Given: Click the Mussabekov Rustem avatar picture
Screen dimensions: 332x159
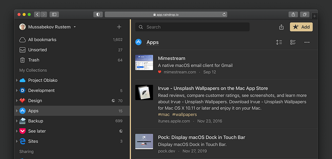Looking at the screenshot, I should coord(22,27).
